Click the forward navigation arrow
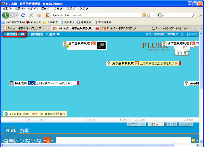204x147 pixels. pyautogui.click(x=12, y=15)
